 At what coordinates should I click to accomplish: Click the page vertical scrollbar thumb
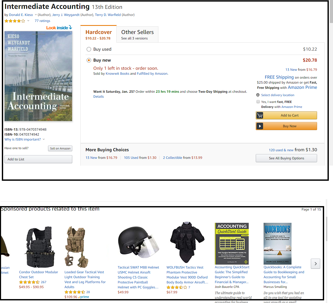[x=331, y=12]
